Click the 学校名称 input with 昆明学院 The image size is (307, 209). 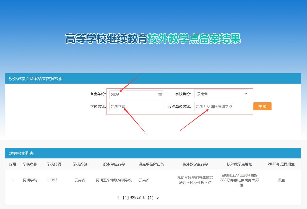click(x=136, y=106)
